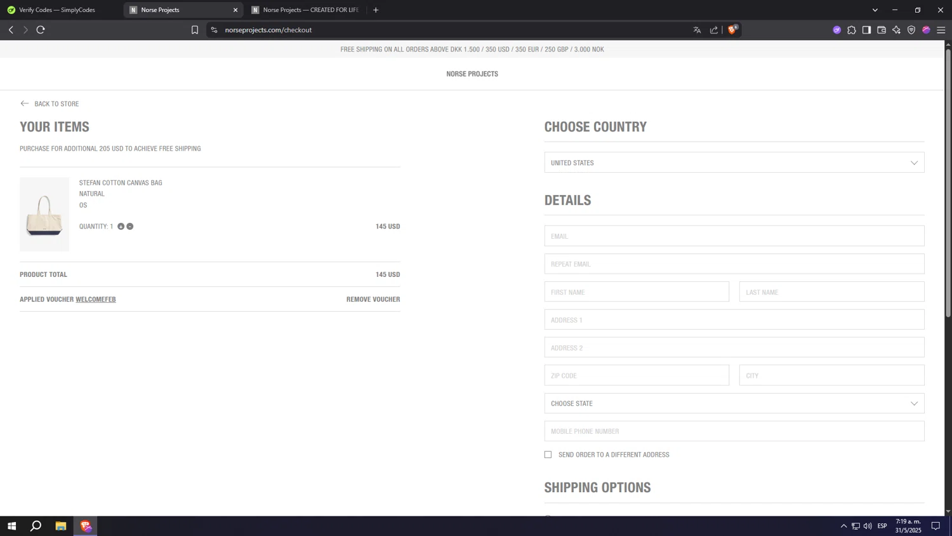Open volume control in system tray
The image size is (952, 536).
point(868,526)
